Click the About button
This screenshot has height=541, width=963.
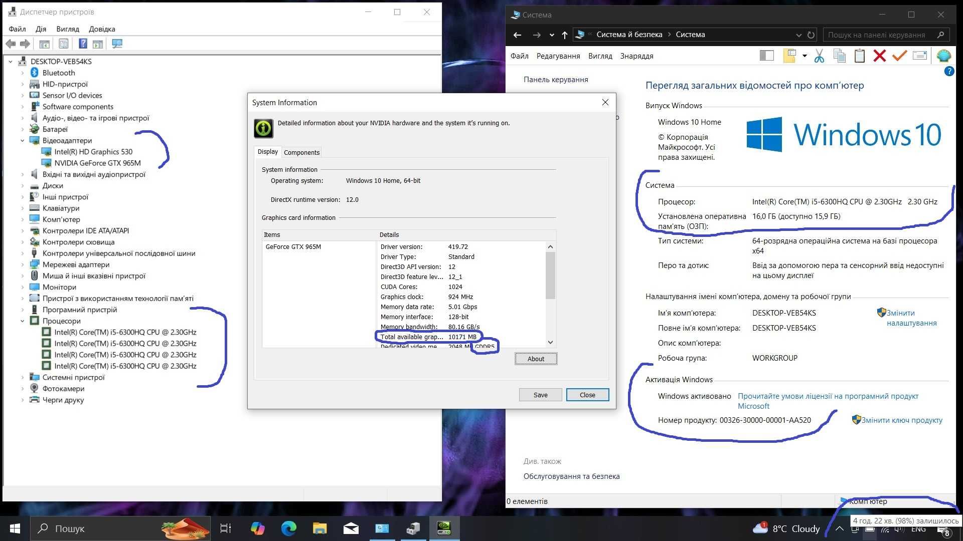(536, 359)
